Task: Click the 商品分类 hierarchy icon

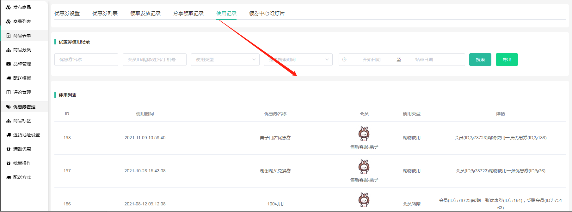Action: point(9,50)
